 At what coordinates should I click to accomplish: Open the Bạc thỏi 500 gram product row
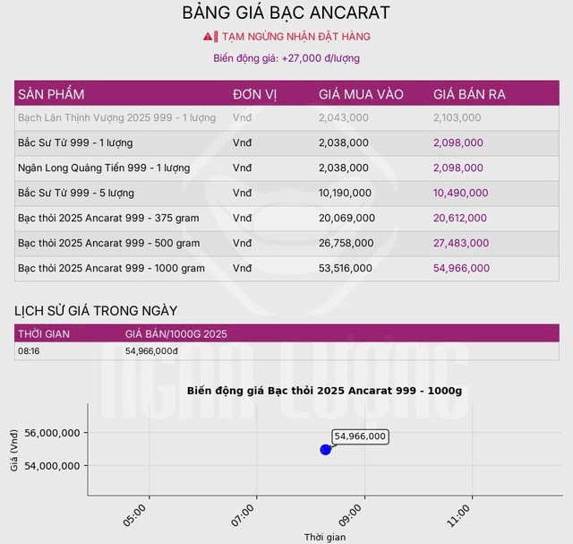click(x=108, y=243)
